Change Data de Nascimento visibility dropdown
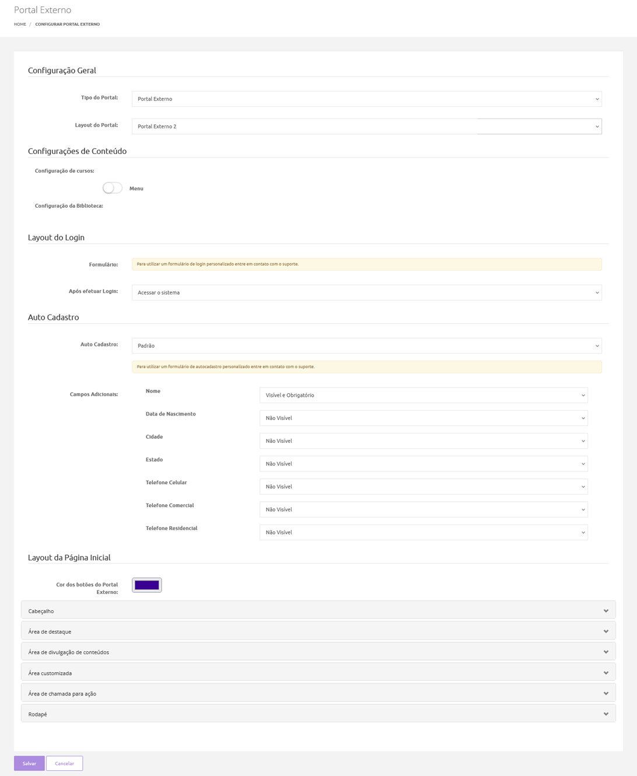Image resolution: width=637 pixels, height=776 pixels. pos(423,418)
